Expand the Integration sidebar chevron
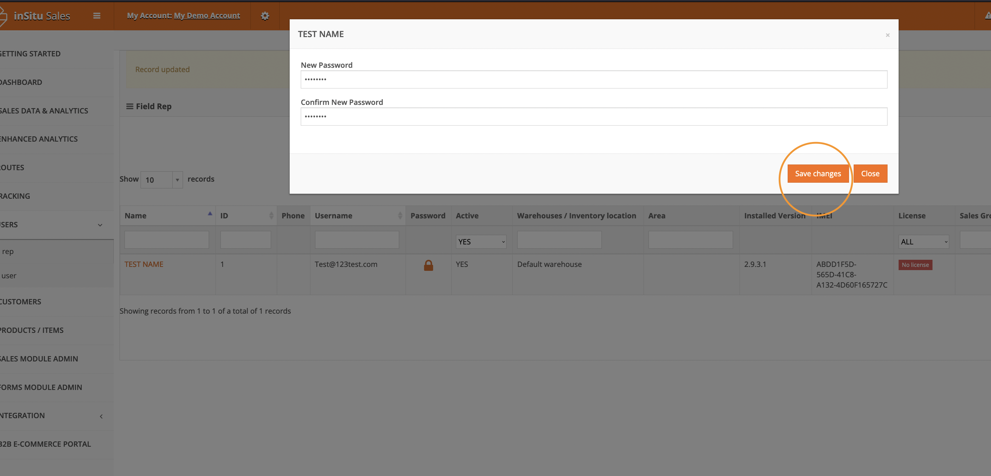This screenshot has width=991, height=476. pos(101,416)
